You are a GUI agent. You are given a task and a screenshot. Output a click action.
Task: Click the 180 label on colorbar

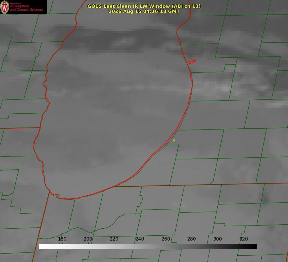click(x=62, y=239)
